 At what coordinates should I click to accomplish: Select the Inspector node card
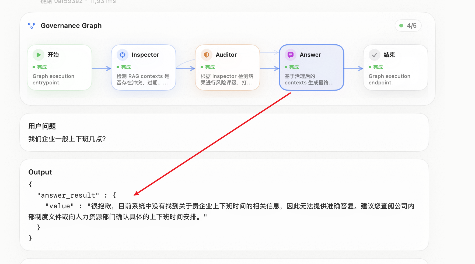point(144,67)
